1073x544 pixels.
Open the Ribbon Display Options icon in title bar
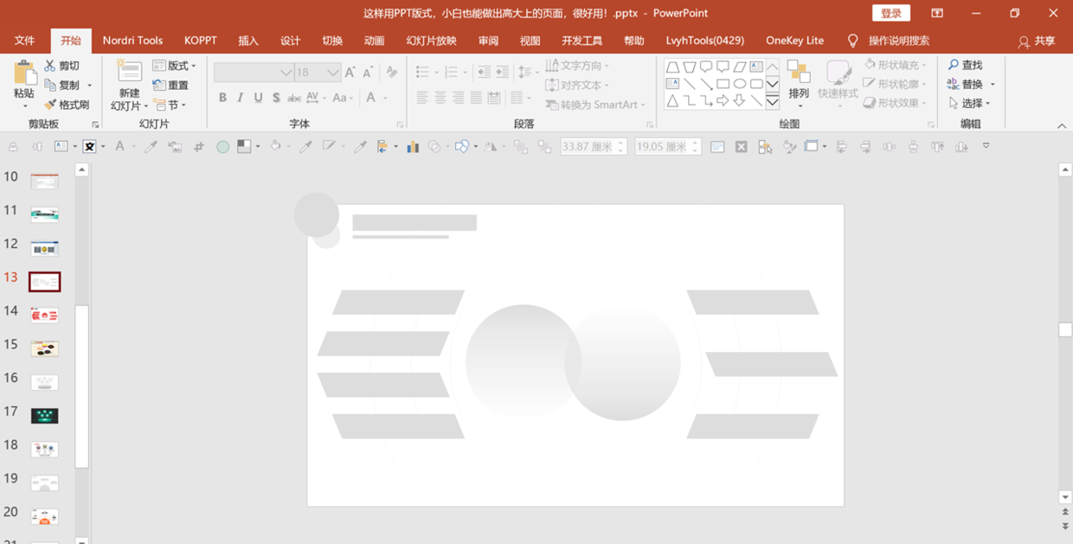pos(937,13)
